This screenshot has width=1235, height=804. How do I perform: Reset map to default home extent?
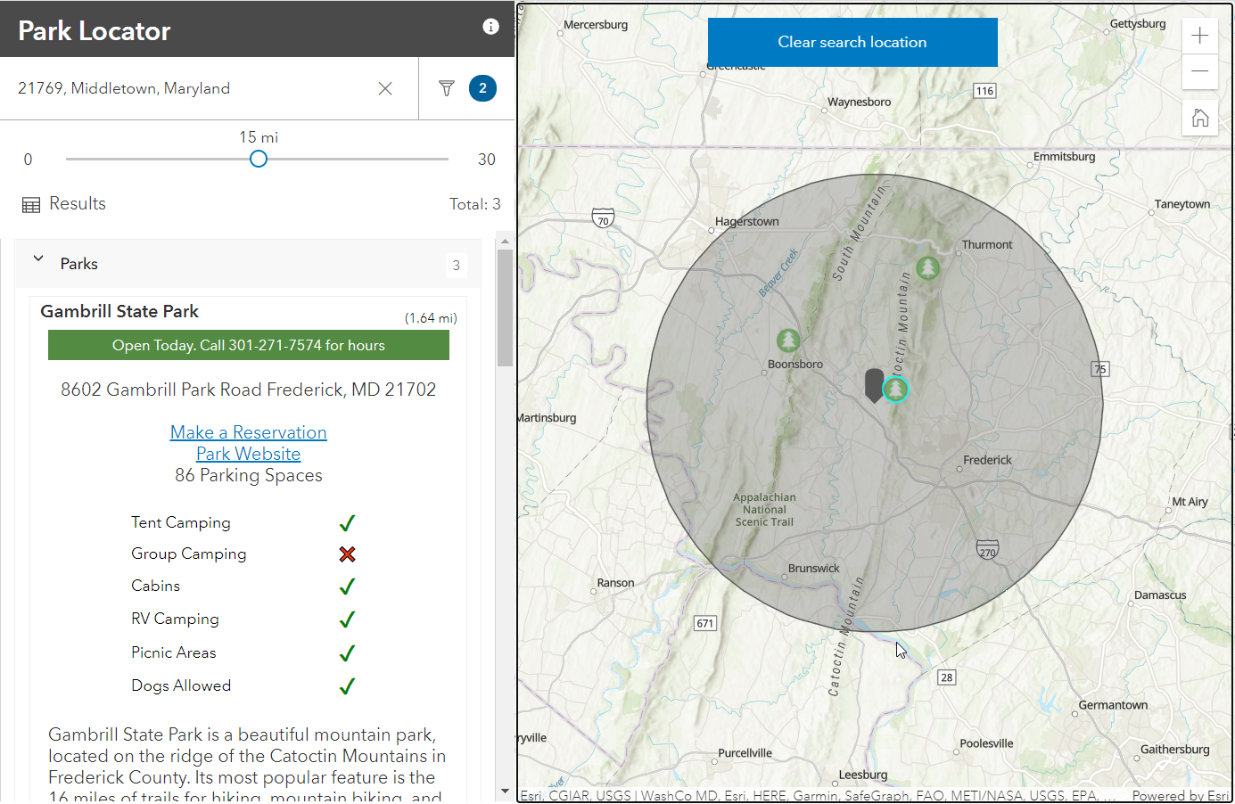point(1200,118)
